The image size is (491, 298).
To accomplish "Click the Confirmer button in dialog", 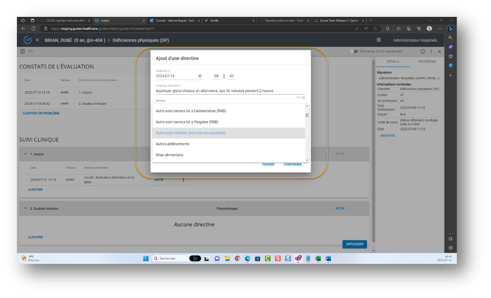I will pyautogui.click(x=292, y=164).
